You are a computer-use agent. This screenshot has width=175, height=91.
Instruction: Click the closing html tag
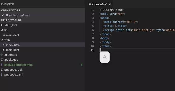(105, 46)
